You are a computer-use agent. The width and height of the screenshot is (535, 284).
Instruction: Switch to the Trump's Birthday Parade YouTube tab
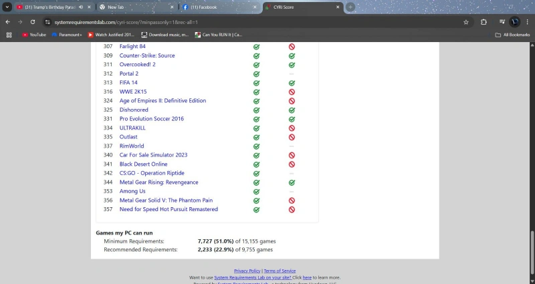54,7
